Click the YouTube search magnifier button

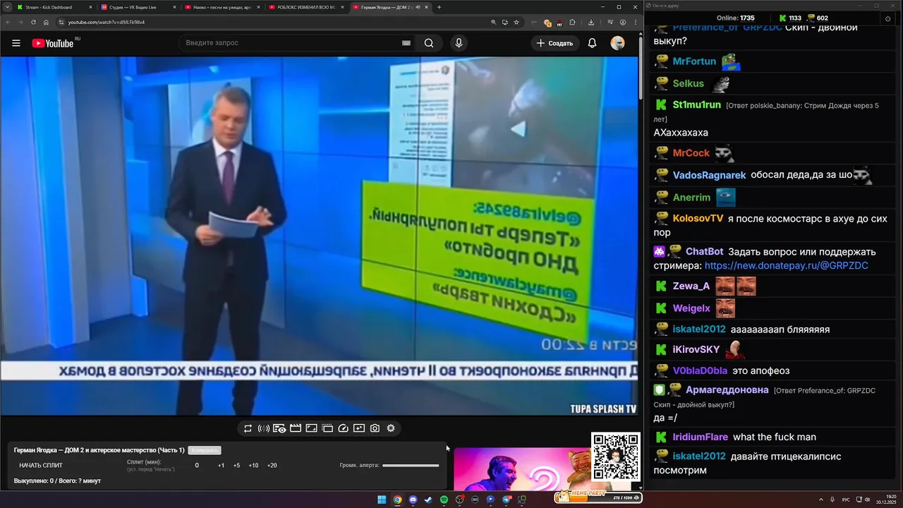[429, 43]
